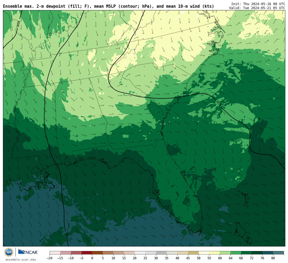Screen dimensions: 288x263
Task: Click the colorbar label 80
Action: (273, 258)
